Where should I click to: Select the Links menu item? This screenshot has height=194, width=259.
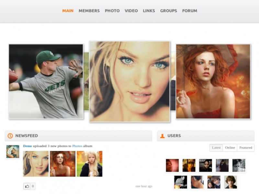pyautogui.click(x=149, y=11)
